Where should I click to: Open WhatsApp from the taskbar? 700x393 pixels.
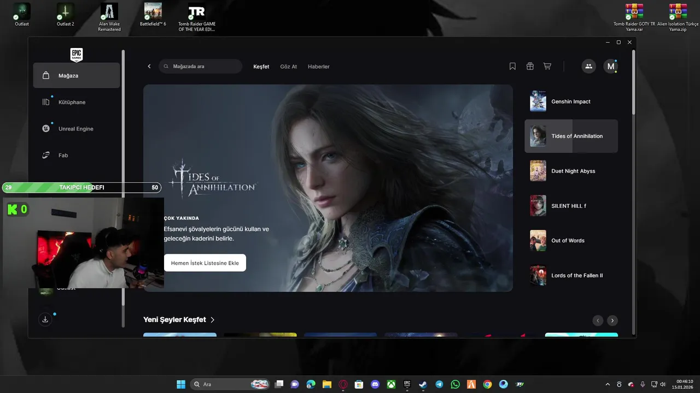pyautogui.click(x=455, y=384)
